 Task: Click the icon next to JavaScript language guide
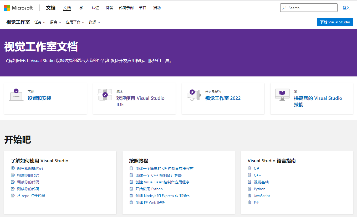[x=250, y=196]
